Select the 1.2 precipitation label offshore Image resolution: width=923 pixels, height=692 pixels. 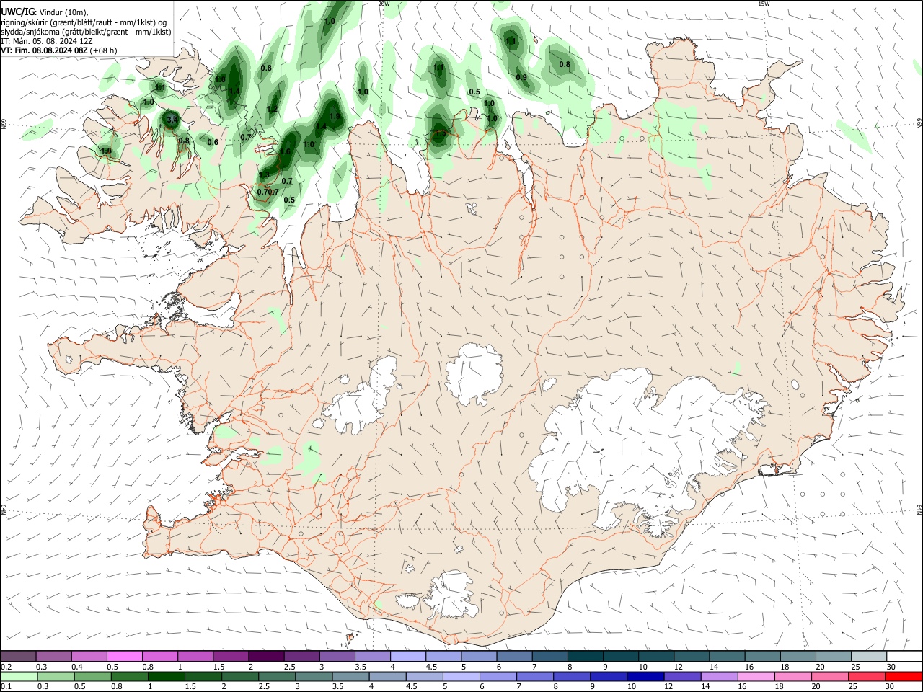[272, 110]
